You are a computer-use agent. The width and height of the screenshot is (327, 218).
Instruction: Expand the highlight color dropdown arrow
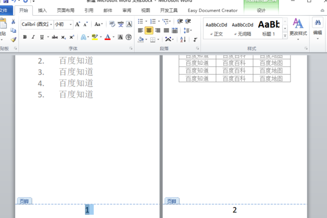101,37
